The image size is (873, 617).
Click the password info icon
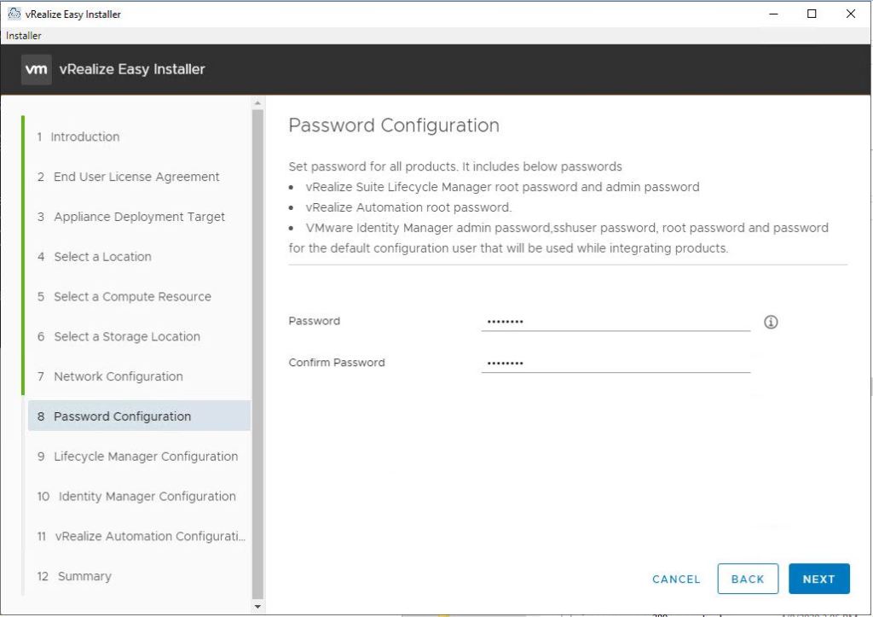click(x=771, y=322)
